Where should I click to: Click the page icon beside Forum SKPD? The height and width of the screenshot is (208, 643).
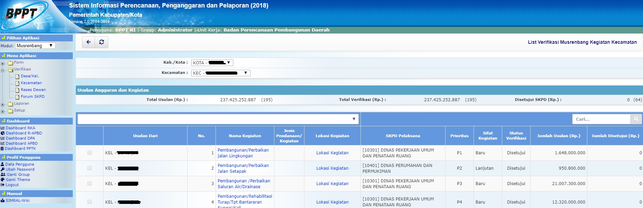(x=17, y=97)
